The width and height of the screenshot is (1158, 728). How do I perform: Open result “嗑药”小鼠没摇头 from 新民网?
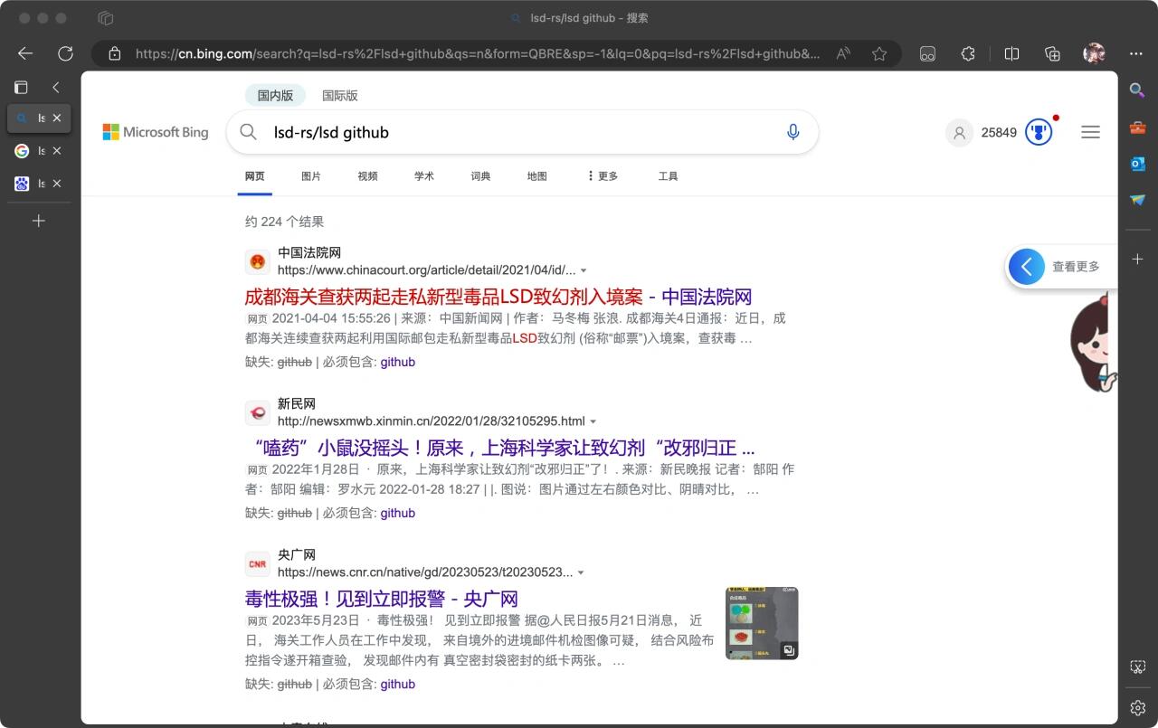tap(499, 448)
